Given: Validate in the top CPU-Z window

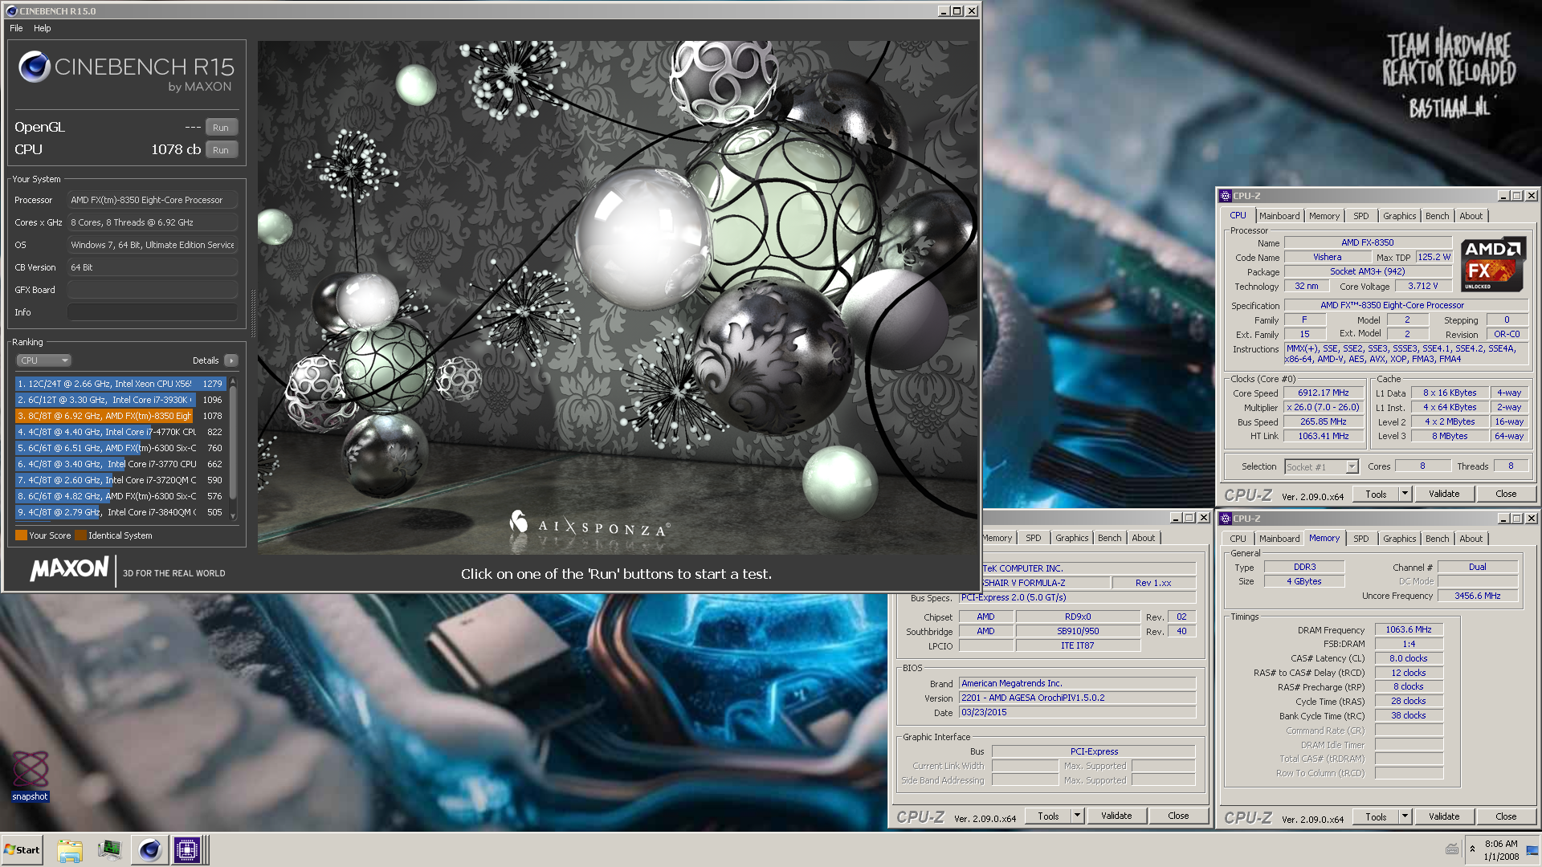Looking at the screenshot, I should pos(1444,495).
